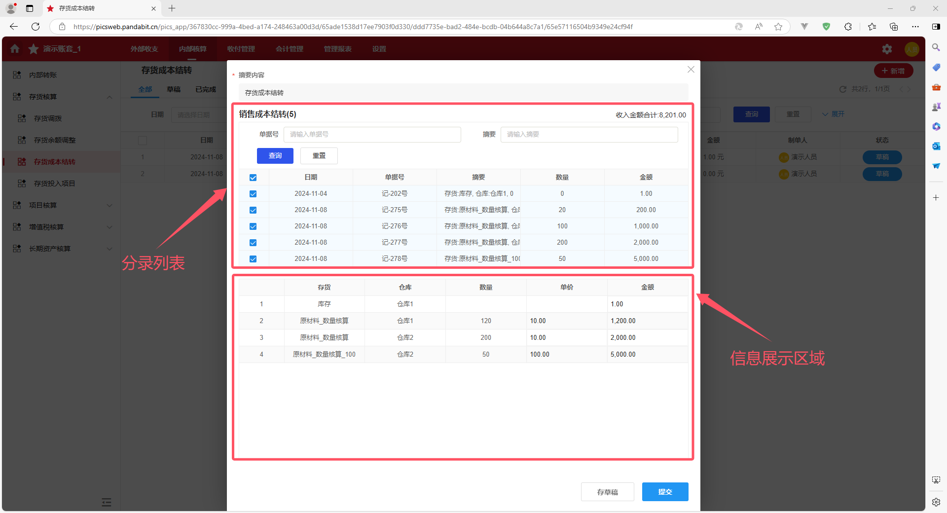The width and height of the screenshot is (947, 513).
Task: Uncheck the row for voucher 记-277号
Action: pyautogui.click(x=253, y=243)
